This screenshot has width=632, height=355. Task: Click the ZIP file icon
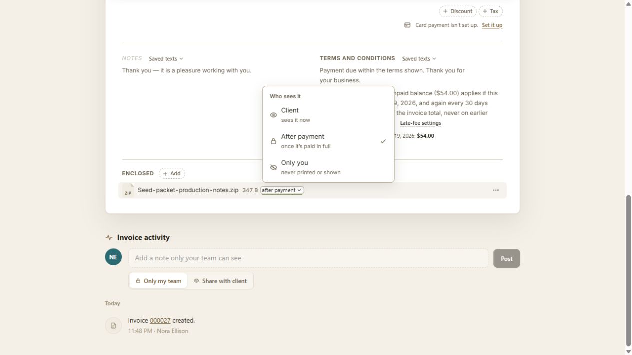(x=128, y=190)
